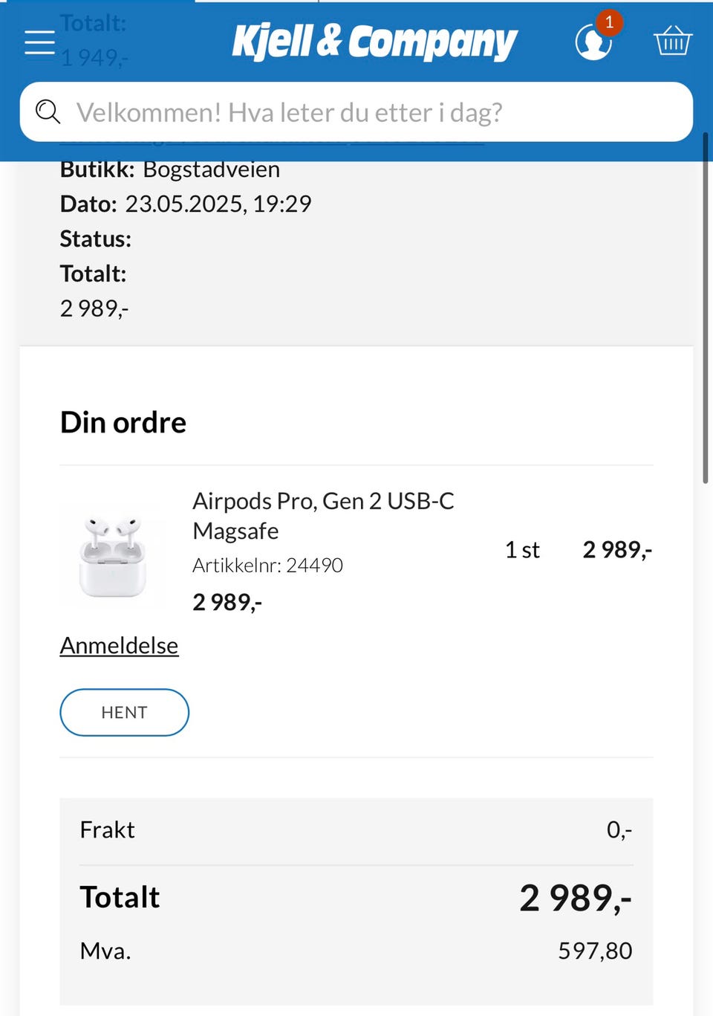
Task: Click the Din ordre heading
Action: pos(123,422)
